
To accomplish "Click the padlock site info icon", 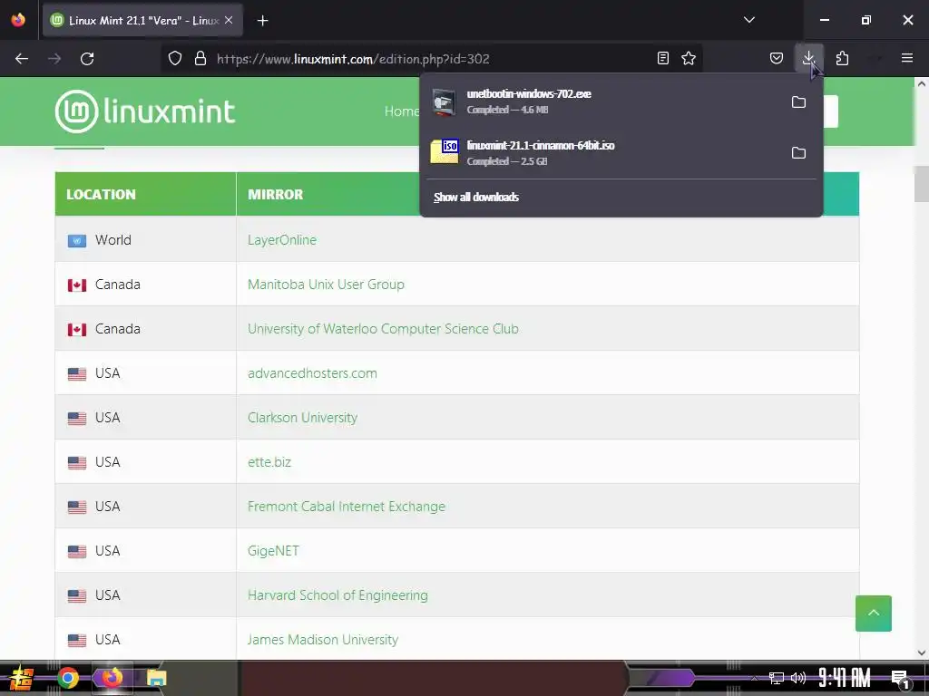I will pos(200,59).
